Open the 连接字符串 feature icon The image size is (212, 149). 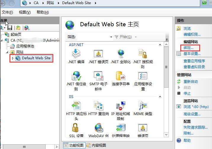[x=121, y=76]
